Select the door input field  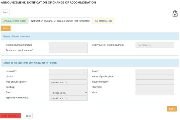coord(155,93)
